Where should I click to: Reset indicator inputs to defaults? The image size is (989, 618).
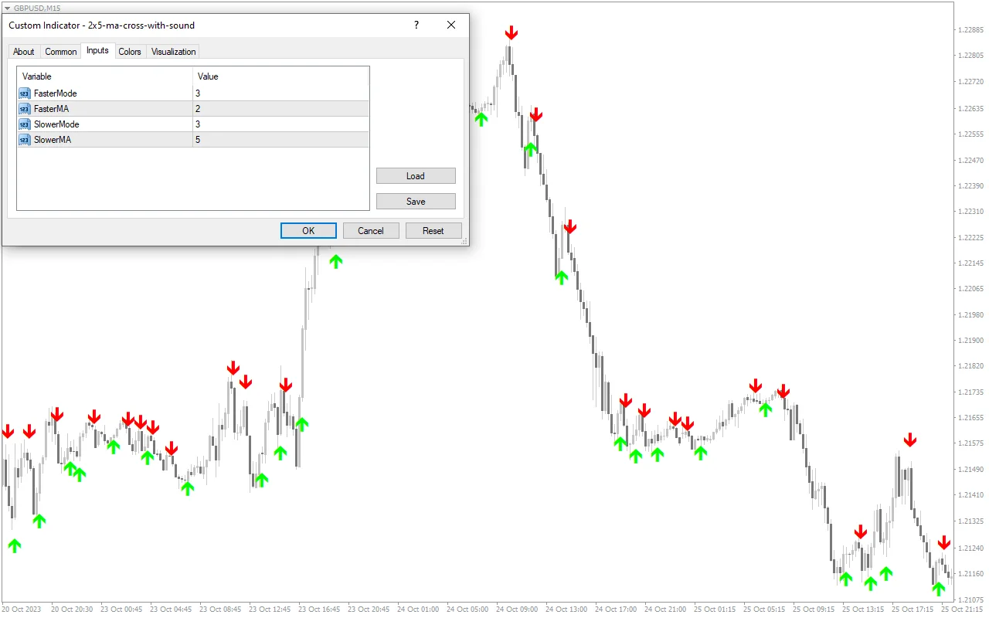tap(433, 230)
